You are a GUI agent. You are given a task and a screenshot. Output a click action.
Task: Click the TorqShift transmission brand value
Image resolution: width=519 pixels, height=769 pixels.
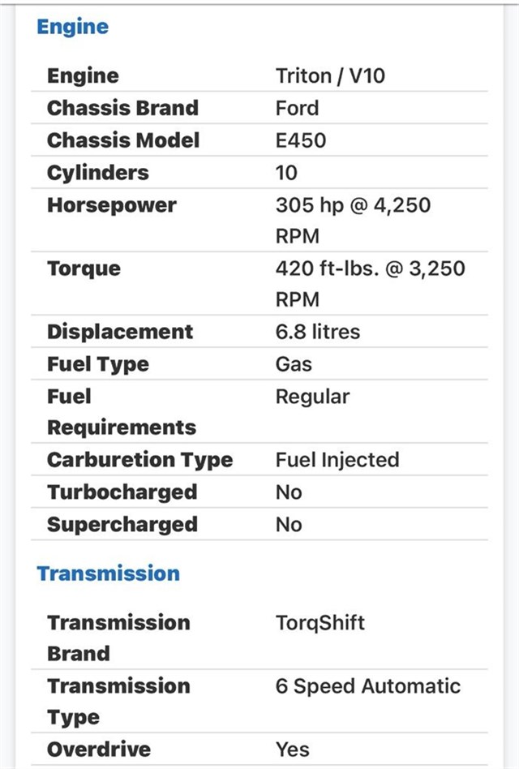320,622
